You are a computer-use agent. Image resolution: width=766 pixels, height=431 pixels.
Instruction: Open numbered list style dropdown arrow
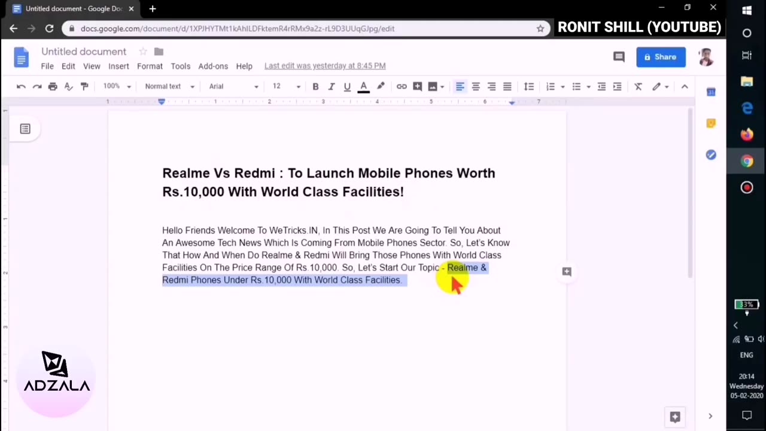(x=563, y=87)
